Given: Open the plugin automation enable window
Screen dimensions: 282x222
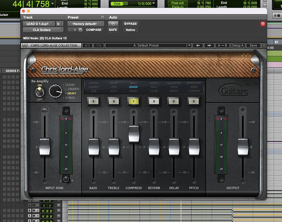Looking at the screenshot, I should pyautogui.click(x=113, y=24).
